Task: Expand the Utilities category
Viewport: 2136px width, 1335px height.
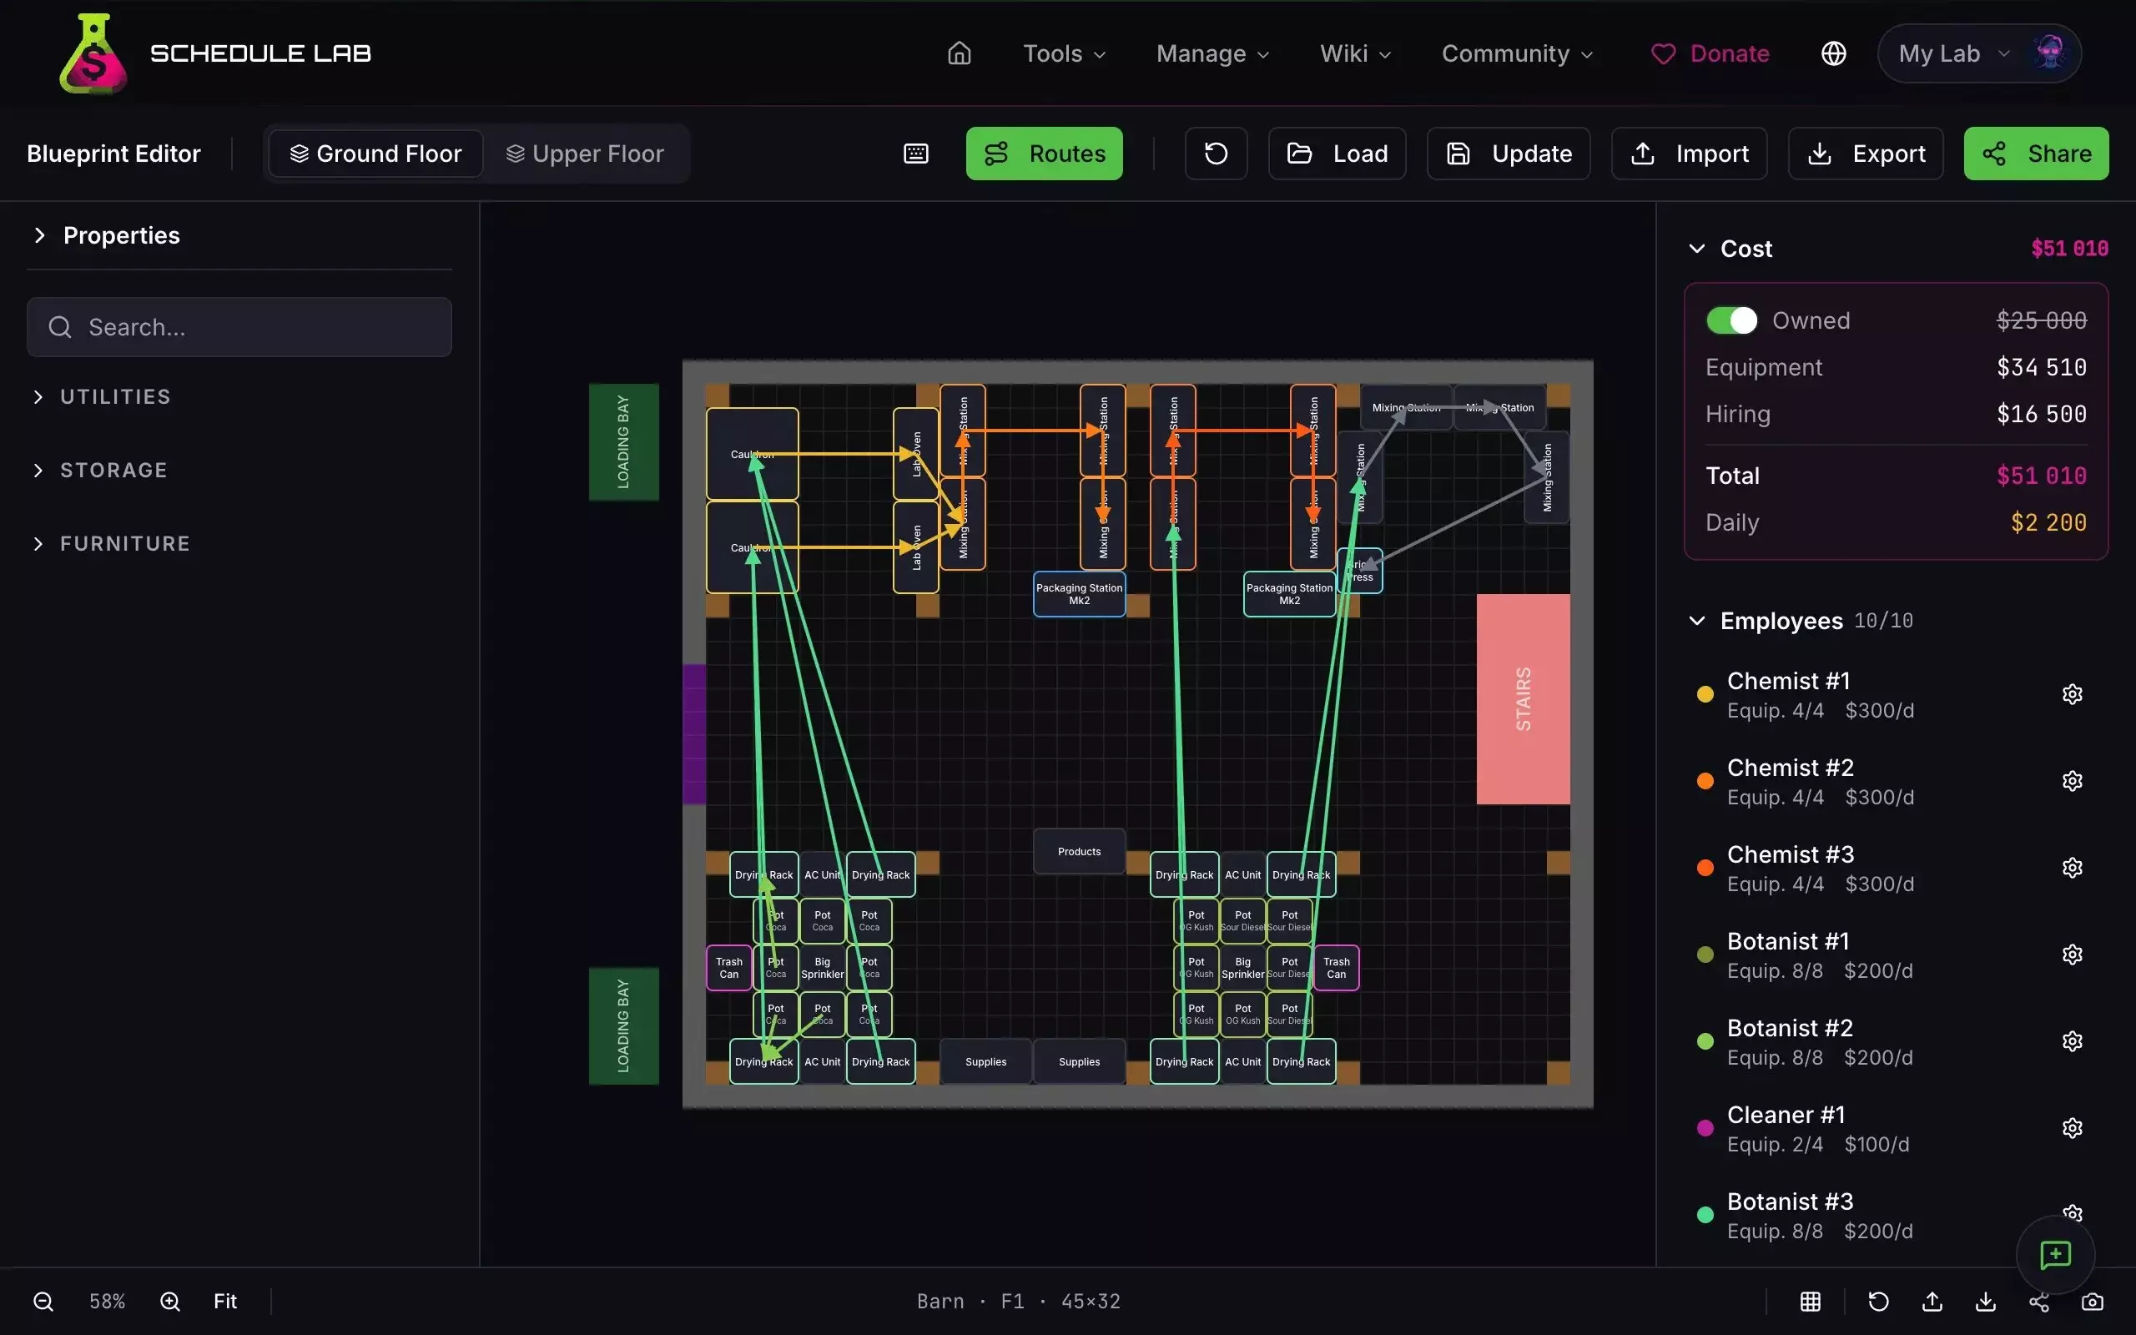Action: (x=115, y=397)
